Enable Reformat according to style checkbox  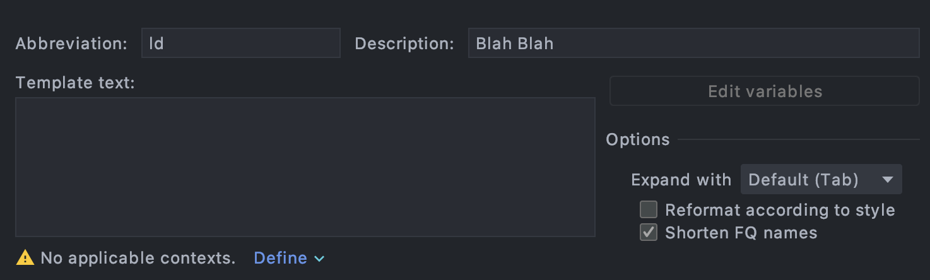pyautogui.click(x=649, y=209)
